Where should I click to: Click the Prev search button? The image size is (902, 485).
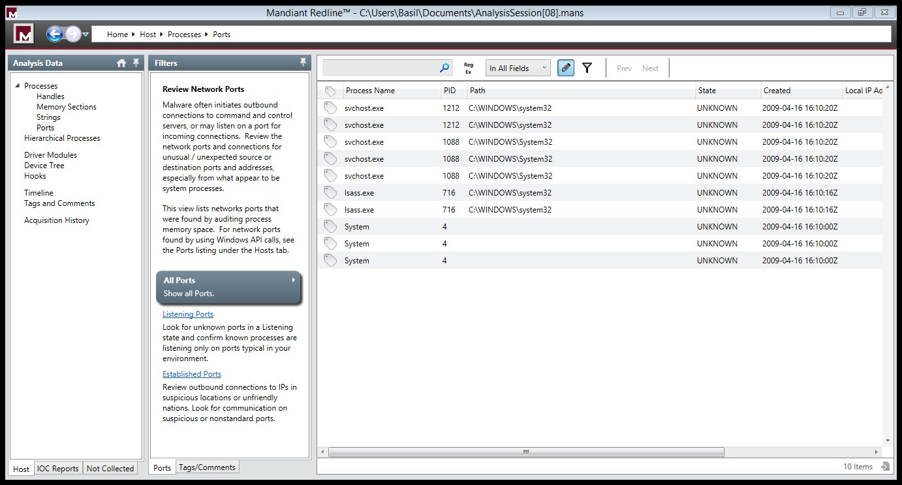(624, 68)
